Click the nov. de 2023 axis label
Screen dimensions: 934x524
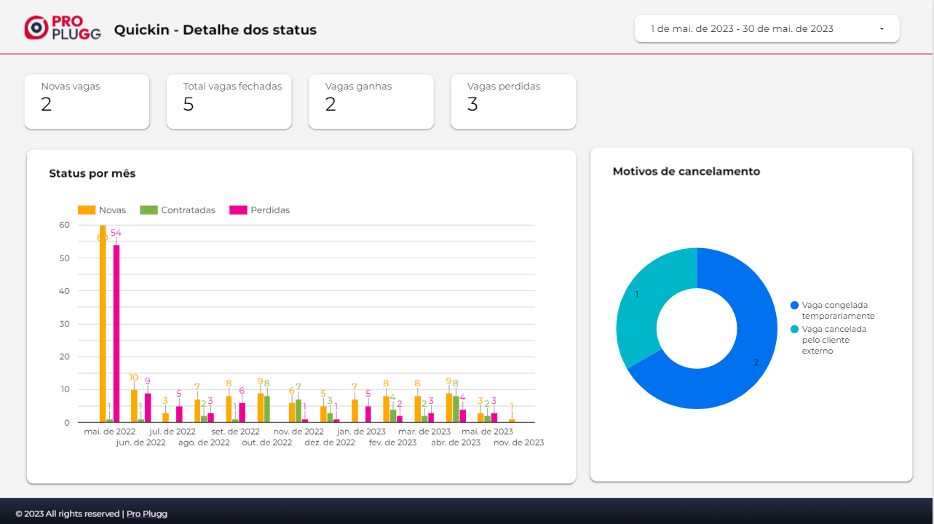coord(518,442)
